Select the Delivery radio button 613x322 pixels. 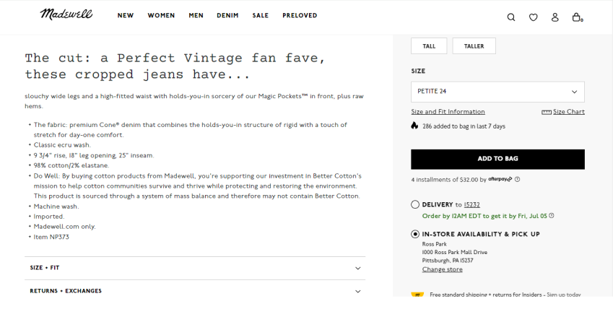coord(415,204)
